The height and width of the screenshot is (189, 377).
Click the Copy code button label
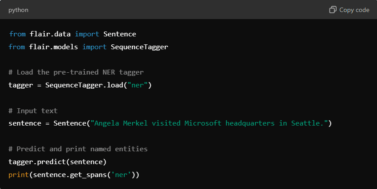point(354,10)
